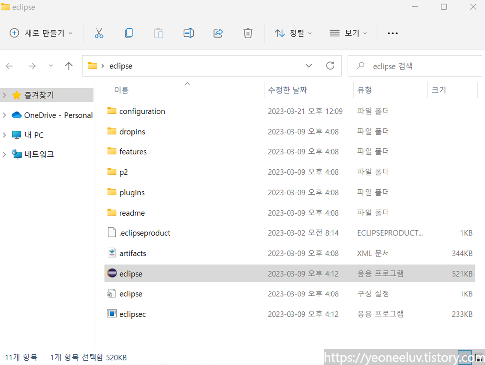
Task: Click the Share icon in toolbar
Action: point(218,33)
